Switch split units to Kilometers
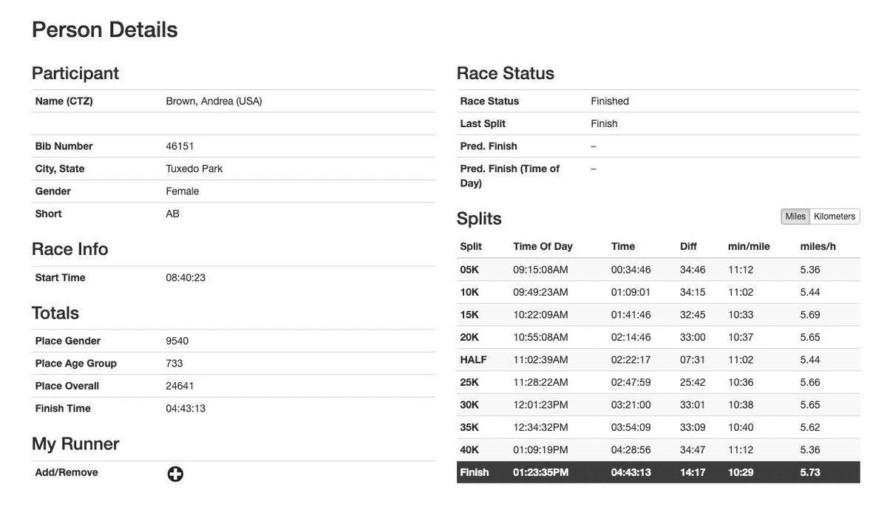Image resolution: width=887 pixels, height=510 pixels. tap(834, 216)
